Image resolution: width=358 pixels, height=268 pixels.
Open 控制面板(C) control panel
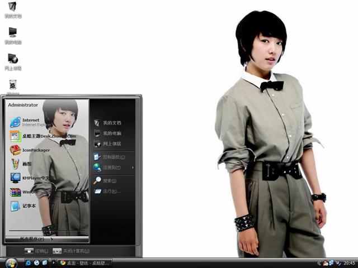[x=109, y=157]
